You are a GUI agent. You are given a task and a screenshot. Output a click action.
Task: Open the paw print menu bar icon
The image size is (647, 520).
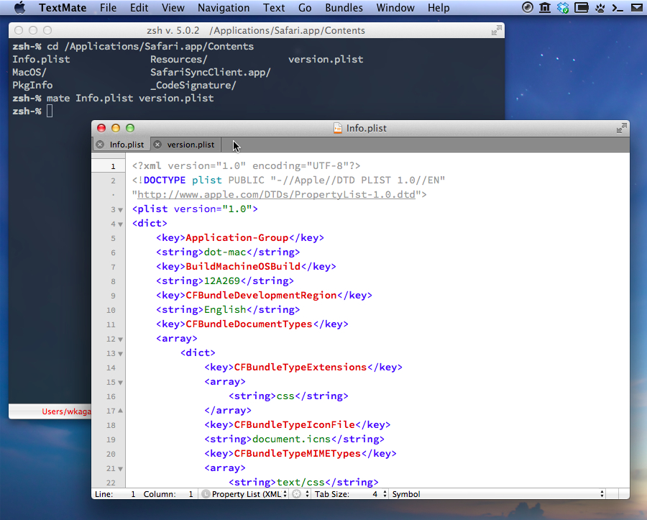point(600,7)
